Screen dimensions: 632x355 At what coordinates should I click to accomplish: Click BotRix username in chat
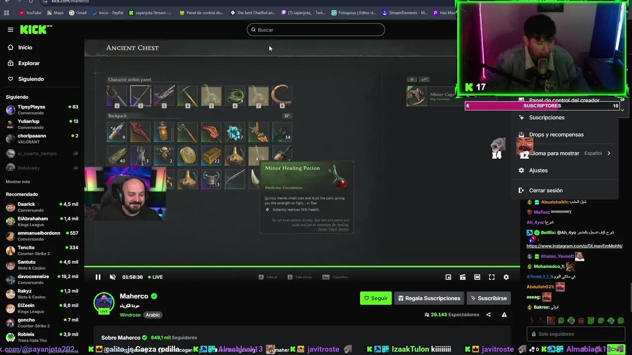pyautogui.click(x=548, y=232)
